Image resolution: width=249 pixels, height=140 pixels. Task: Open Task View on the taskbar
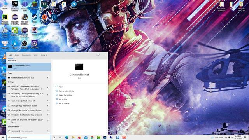tap(60, 137)
